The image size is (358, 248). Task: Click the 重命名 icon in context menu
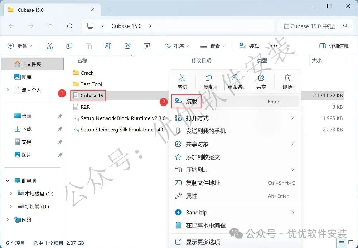click(235, 78)
